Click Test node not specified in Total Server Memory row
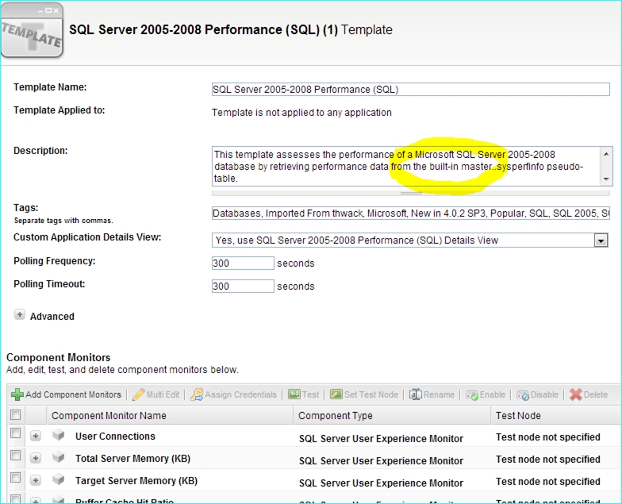Screen dimensions: 622x504 pos(547,459)
